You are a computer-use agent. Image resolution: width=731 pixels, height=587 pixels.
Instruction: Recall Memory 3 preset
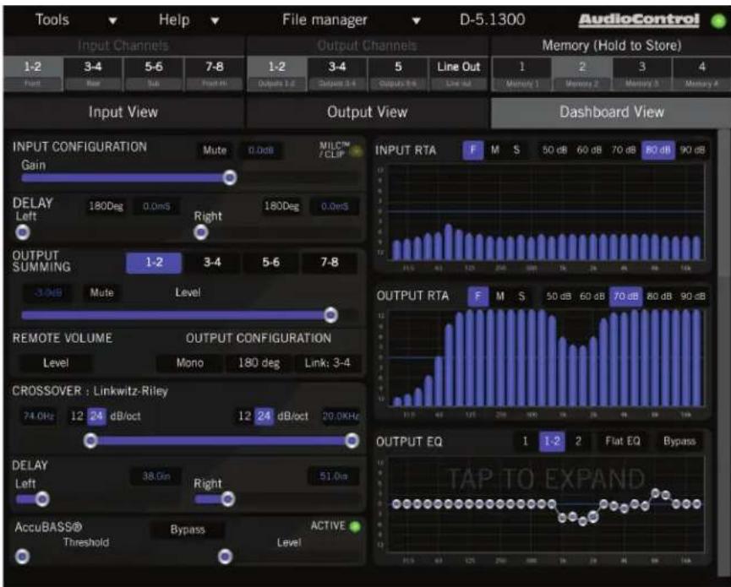point(642,74)
